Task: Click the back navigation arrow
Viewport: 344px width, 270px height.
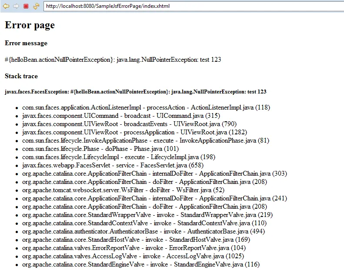Action: (6, 6)
